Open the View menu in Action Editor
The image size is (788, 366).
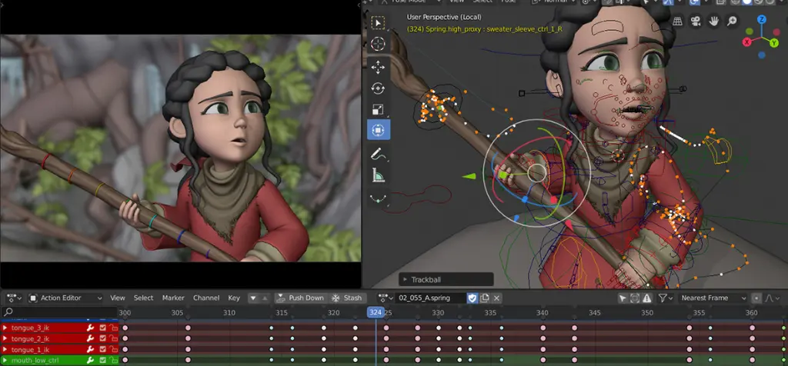coord(118,298)
